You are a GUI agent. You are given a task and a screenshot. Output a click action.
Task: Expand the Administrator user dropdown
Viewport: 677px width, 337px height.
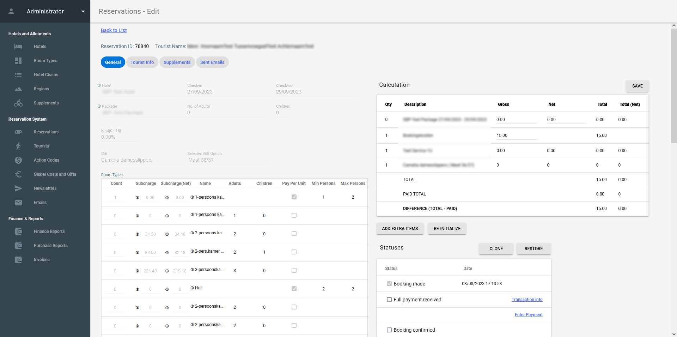[83, 11]
